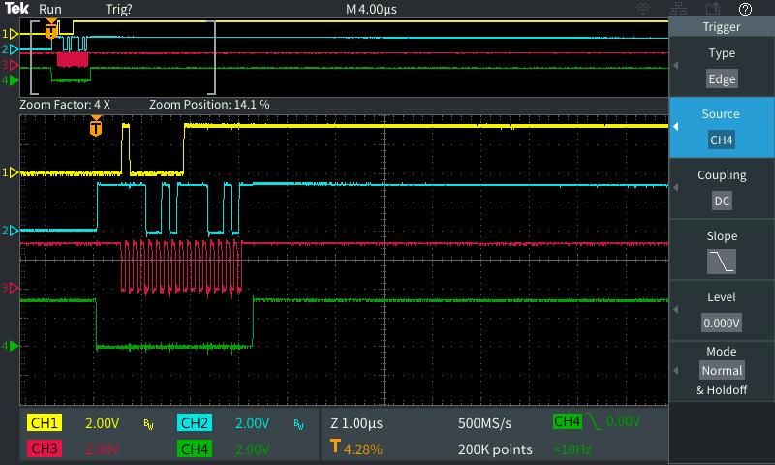Viewport: 775px width, 465px height.
Task: Select the Coupling menu item
Action: [722, 189]
